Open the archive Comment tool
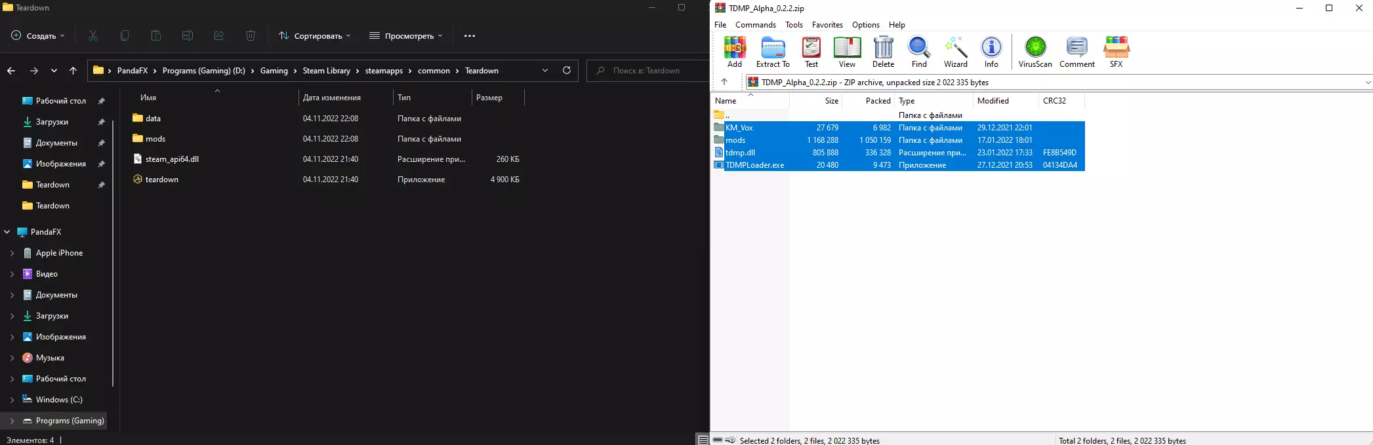Screen dimensions: 1373x445 (x=1077, y=52)
